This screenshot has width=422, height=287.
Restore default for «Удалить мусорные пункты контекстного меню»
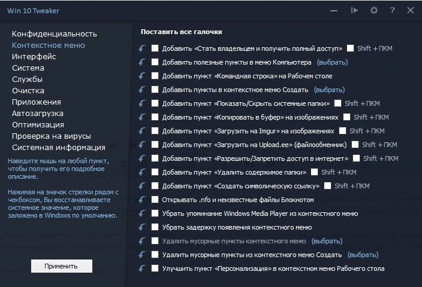click(x=142, y=241)
